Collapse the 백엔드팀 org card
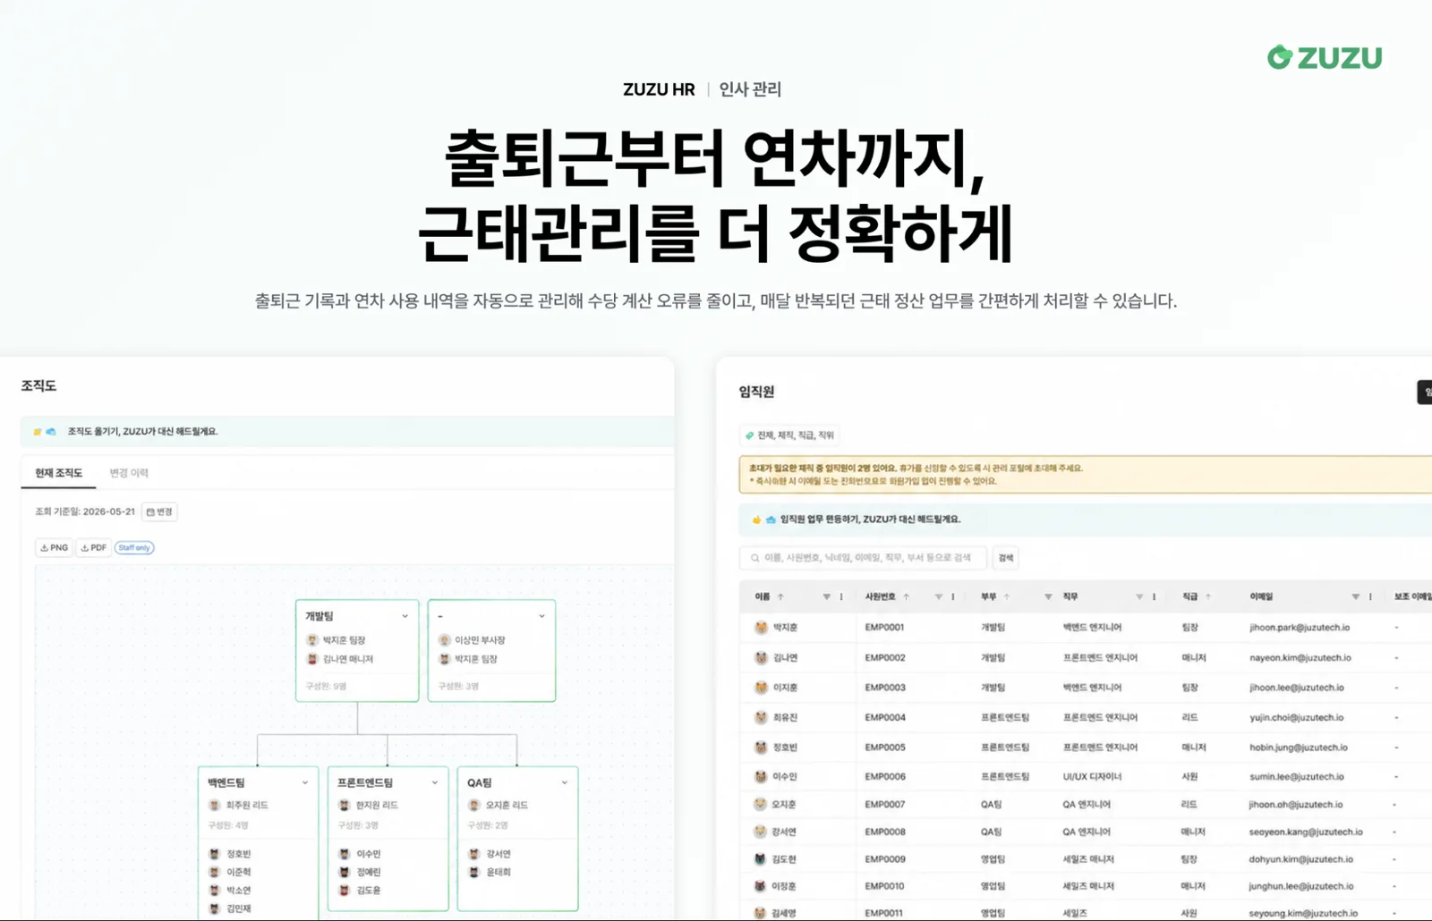1432x921 pixels. (304, 782)
